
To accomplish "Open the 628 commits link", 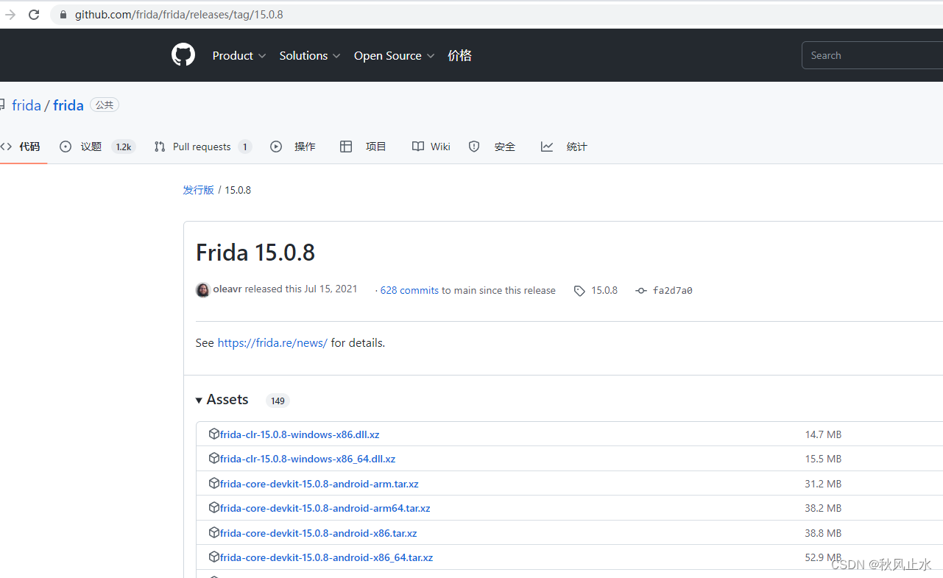I will pos(409,291).
